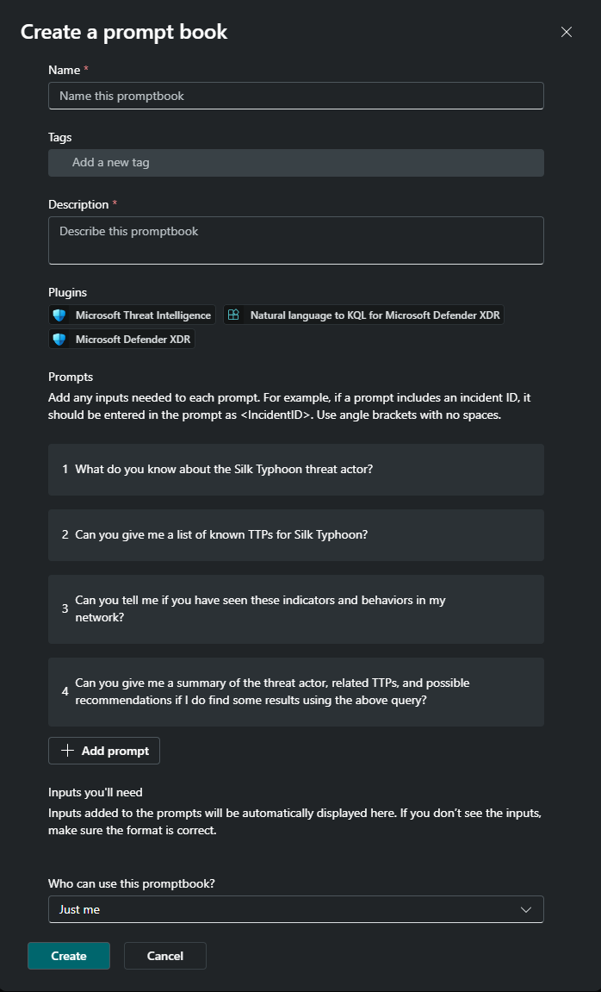601x992 pixels.
Task: Close the Create a prompt book dialog
Action: tap(567, 32)
